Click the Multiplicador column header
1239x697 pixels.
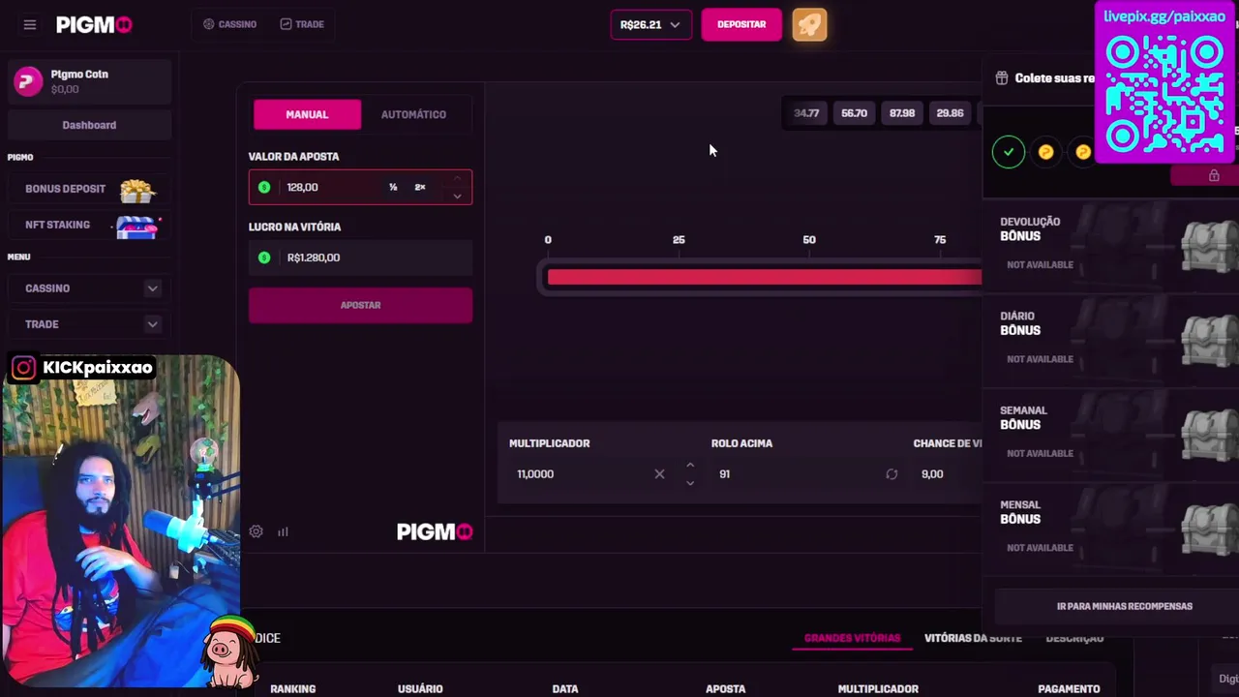(878, 689)
